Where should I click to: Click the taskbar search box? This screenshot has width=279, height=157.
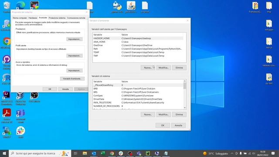[40, 153]
